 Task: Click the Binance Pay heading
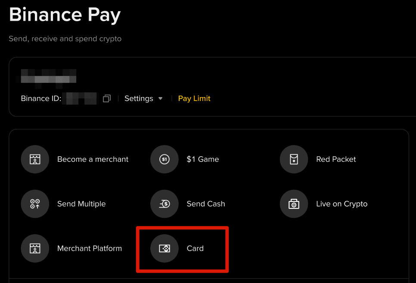click(65, 15)
